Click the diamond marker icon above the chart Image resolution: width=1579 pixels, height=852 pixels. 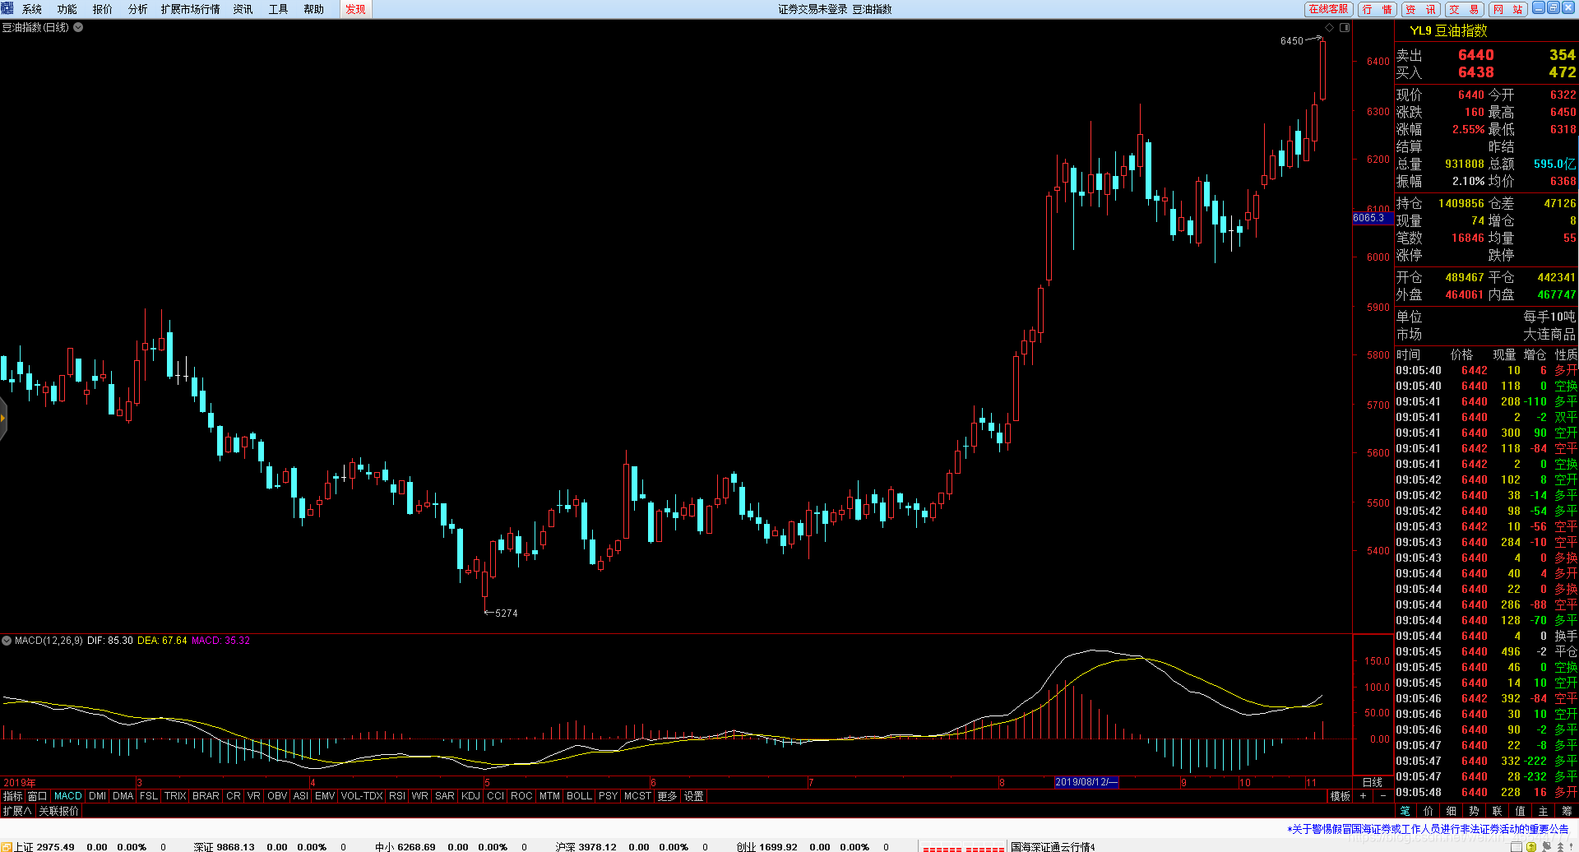click(x=1330, y=28)
